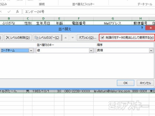155x116 pixels.
Task: Click the fx insert function icon
Action: click(x=17, y=12)
